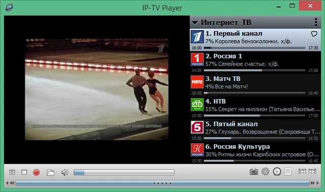Collapse the Интернет-ТВ group arrow
Viewport: 325px width, 192px height.
pyautogui.click(x=195, y=23)
